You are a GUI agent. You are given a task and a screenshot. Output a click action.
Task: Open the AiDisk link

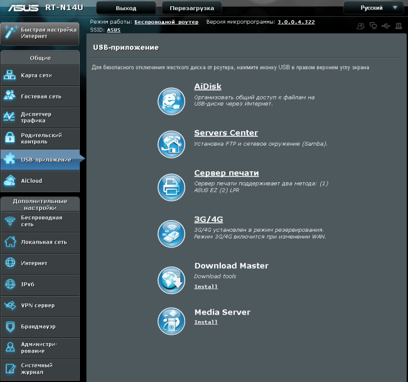click(x=207, y=86)
